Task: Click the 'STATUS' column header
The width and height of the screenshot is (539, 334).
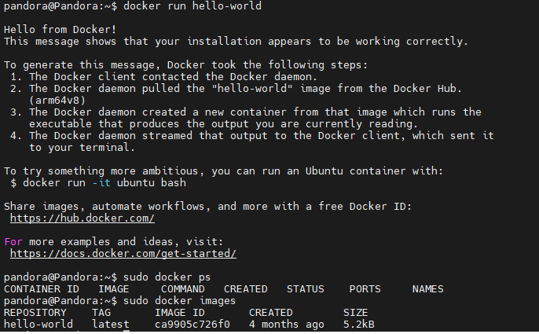Action: (x=305, y=289)
